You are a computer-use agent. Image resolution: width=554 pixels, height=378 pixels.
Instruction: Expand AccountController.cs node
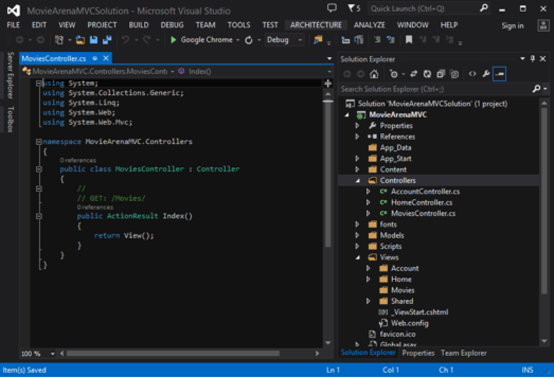click(368, 191)
